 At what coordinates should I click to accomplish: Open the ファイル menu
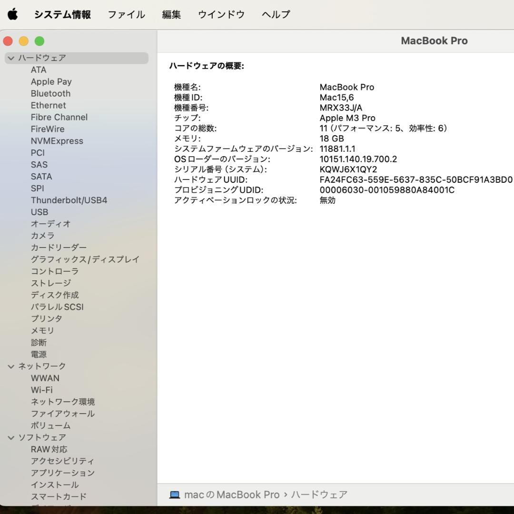point(126,14)
